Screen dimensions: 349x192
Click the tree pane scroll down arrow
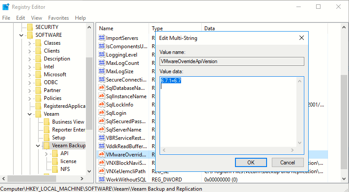(x=89, y=171)
